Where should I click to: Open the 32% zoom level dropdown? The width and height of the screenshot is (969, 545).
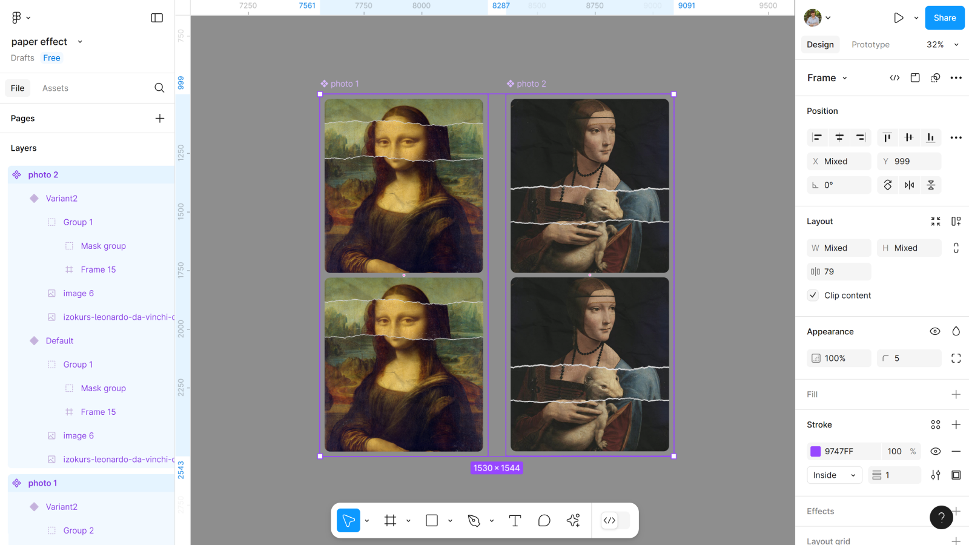click(x=942, y=45)
